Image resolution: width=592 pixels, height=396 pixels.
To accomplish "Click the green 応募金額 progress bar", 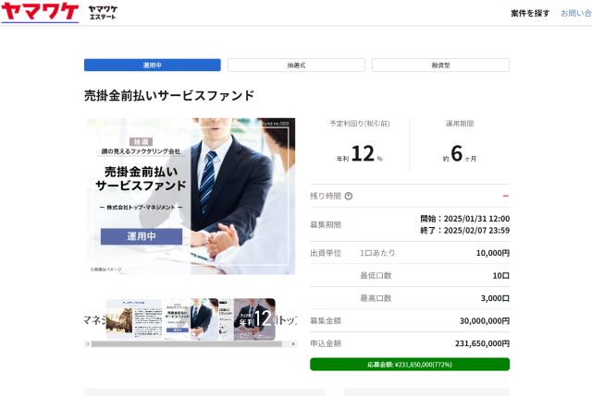I will (410, 365).
